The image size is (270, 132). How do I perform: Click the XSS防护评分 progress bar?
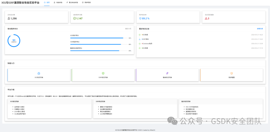[x=99, y=38]
